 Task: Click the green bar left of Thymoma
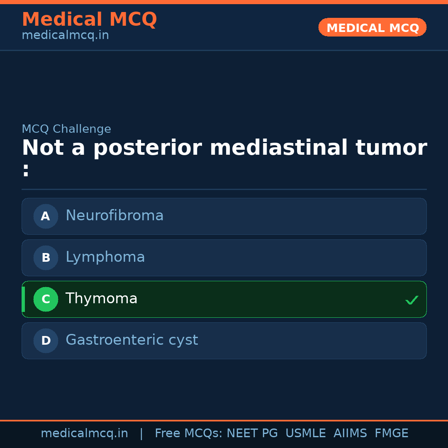coord(23,299)
